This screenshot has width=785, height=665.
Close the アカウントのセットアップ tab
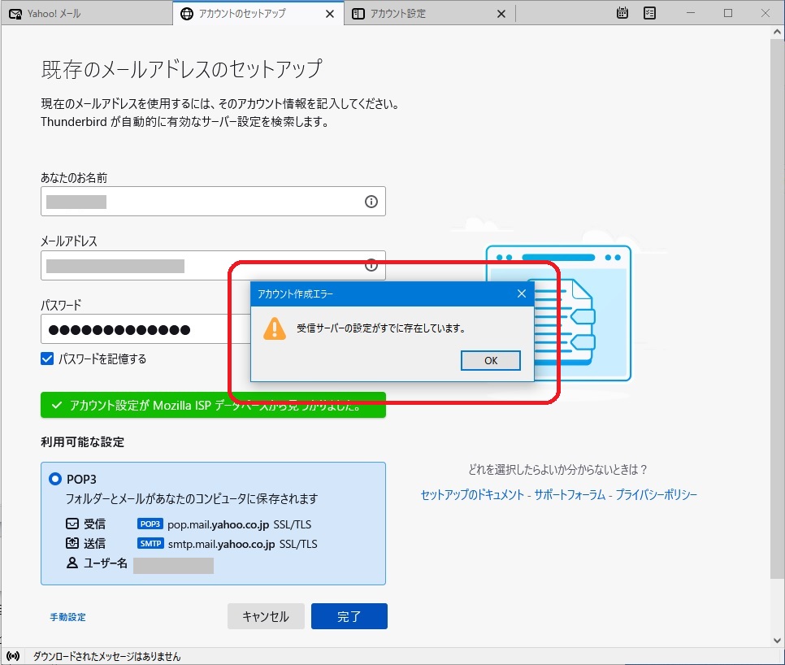coord(329,14)
